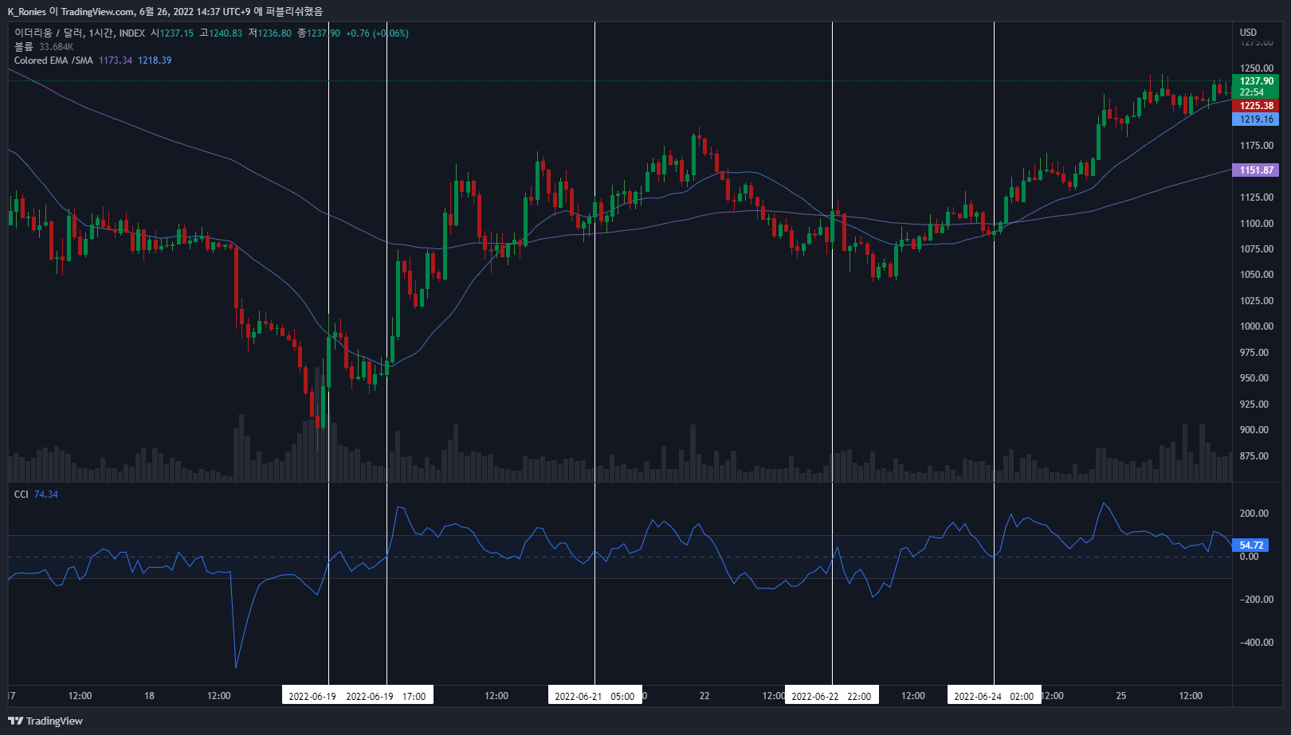Viewport: 1291px width, 735px height.
Task: Click the −400.00 CCI axis tick
Action: (x=1256, y=643)
